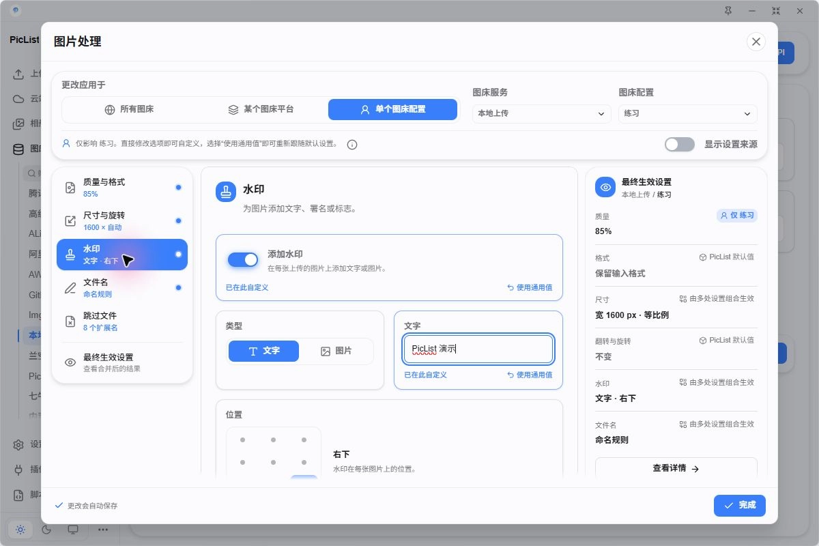Screen dimensions: 819x546
Task: Open the 尺寸与旋转 section
Action: click(122, 221)
